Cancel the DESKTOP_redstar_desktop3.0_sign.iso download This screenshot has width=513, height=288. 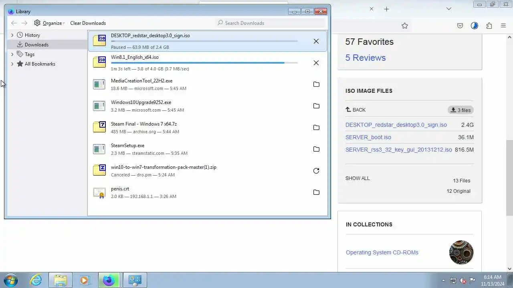pos(316,41)
